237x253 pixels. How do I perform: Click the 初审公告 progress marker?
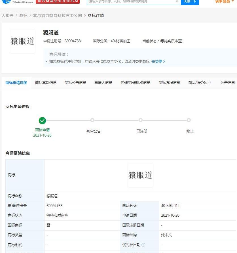(x=92, y=120)
